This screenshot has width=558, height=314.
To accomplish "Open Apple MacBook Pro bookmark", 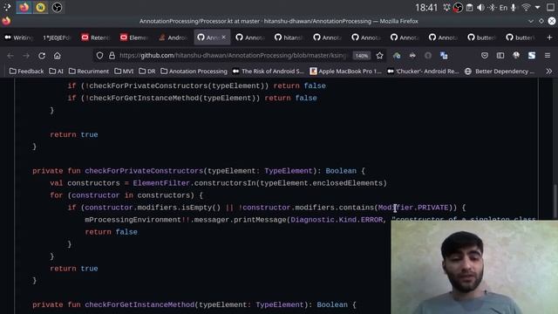I will click(345, 72).
